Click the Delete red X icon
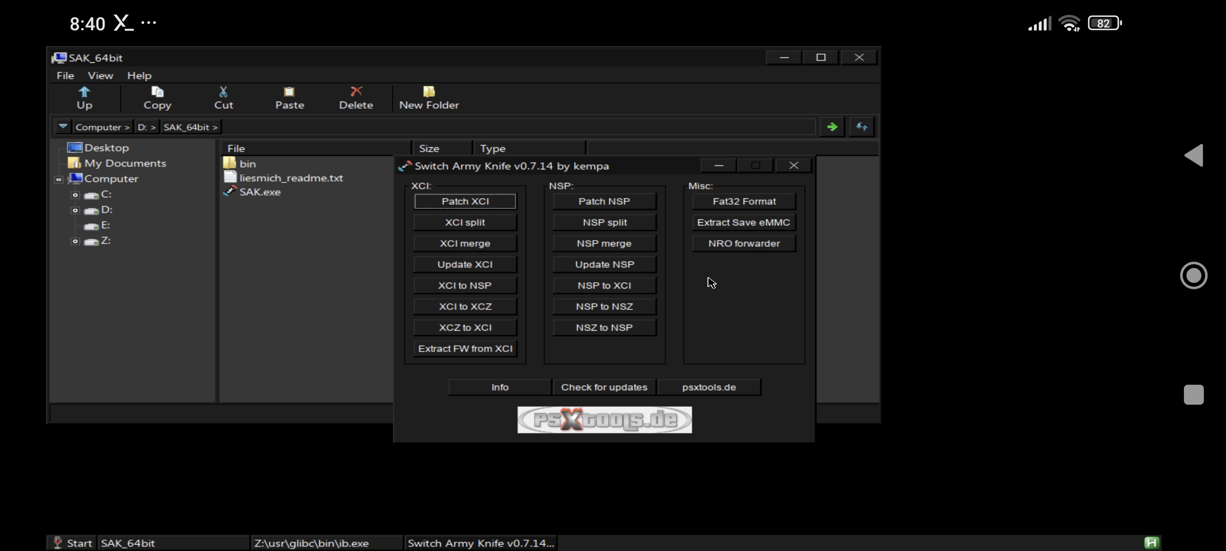 [x=356, y=92]
